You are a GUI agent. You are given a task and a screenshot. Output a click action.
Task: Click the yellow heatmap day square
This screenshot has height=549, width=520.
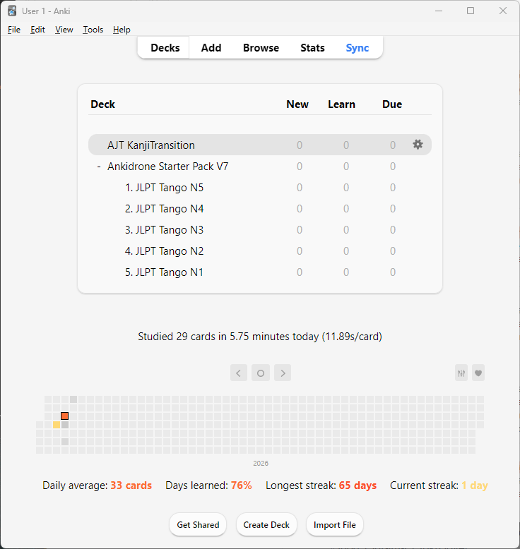(x=57, y=425)
